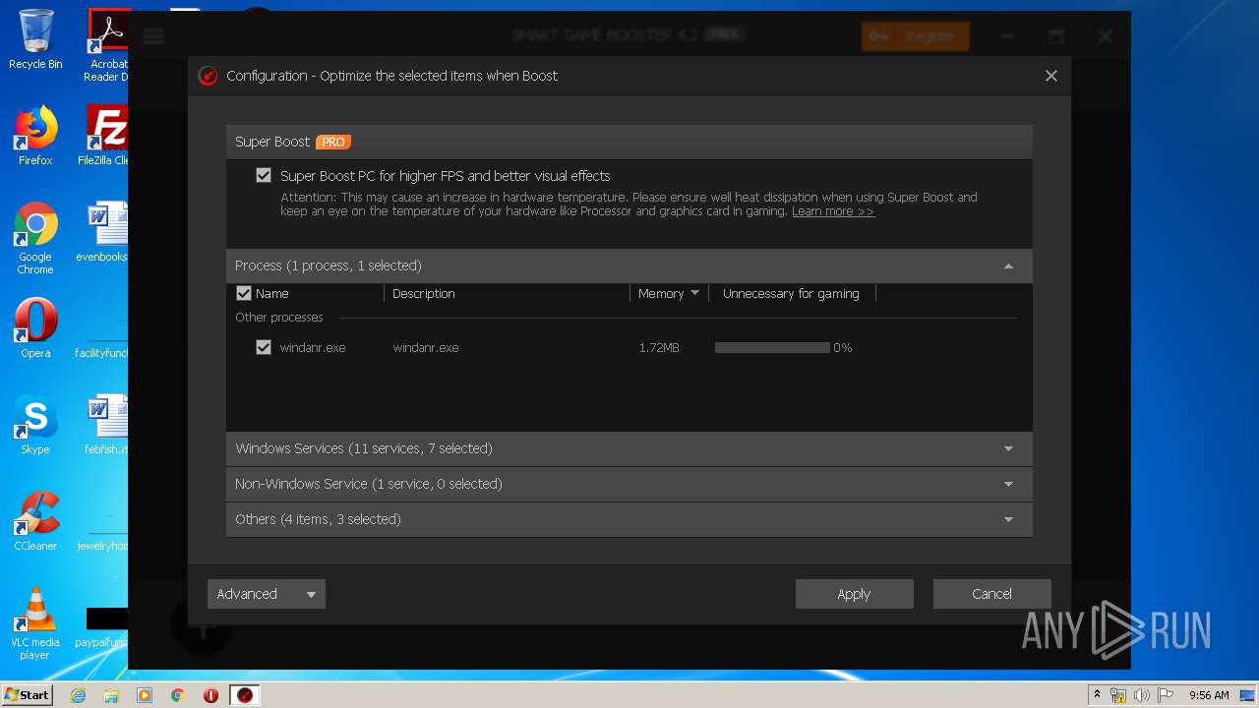
Task: Sort by Memory column arrow
Action: [694, 293]
